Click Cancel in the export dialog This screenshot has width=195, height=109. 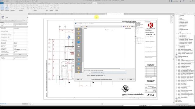pyautogui.click(x=131, y=79)
